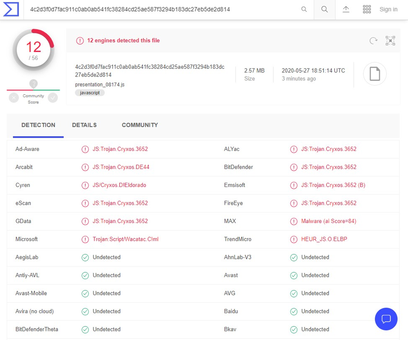
Task: Vote harmless with the checkmark community button
Action: coord(53,98)
